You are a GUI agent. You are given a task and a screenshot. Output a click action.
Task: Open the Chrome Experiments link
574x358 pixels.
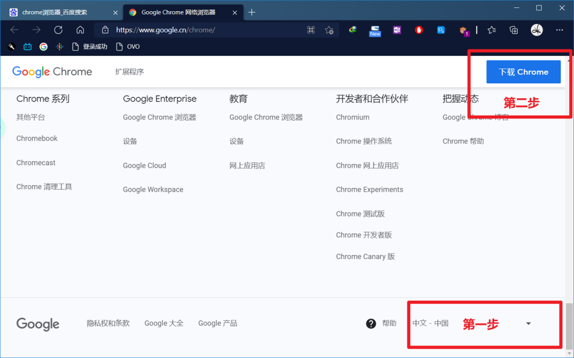tap(370, 190)
